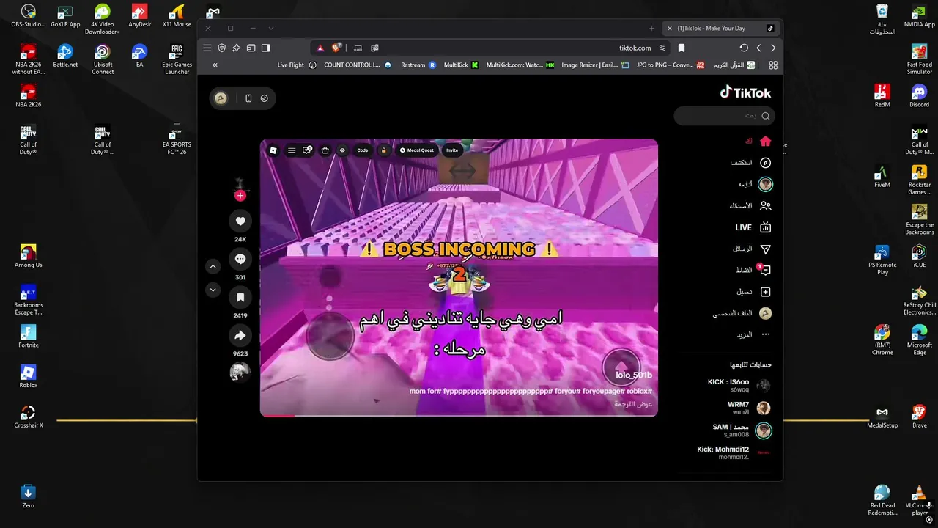Open site settings icon next to tiktok.com
938x528 pixels.
662,48
